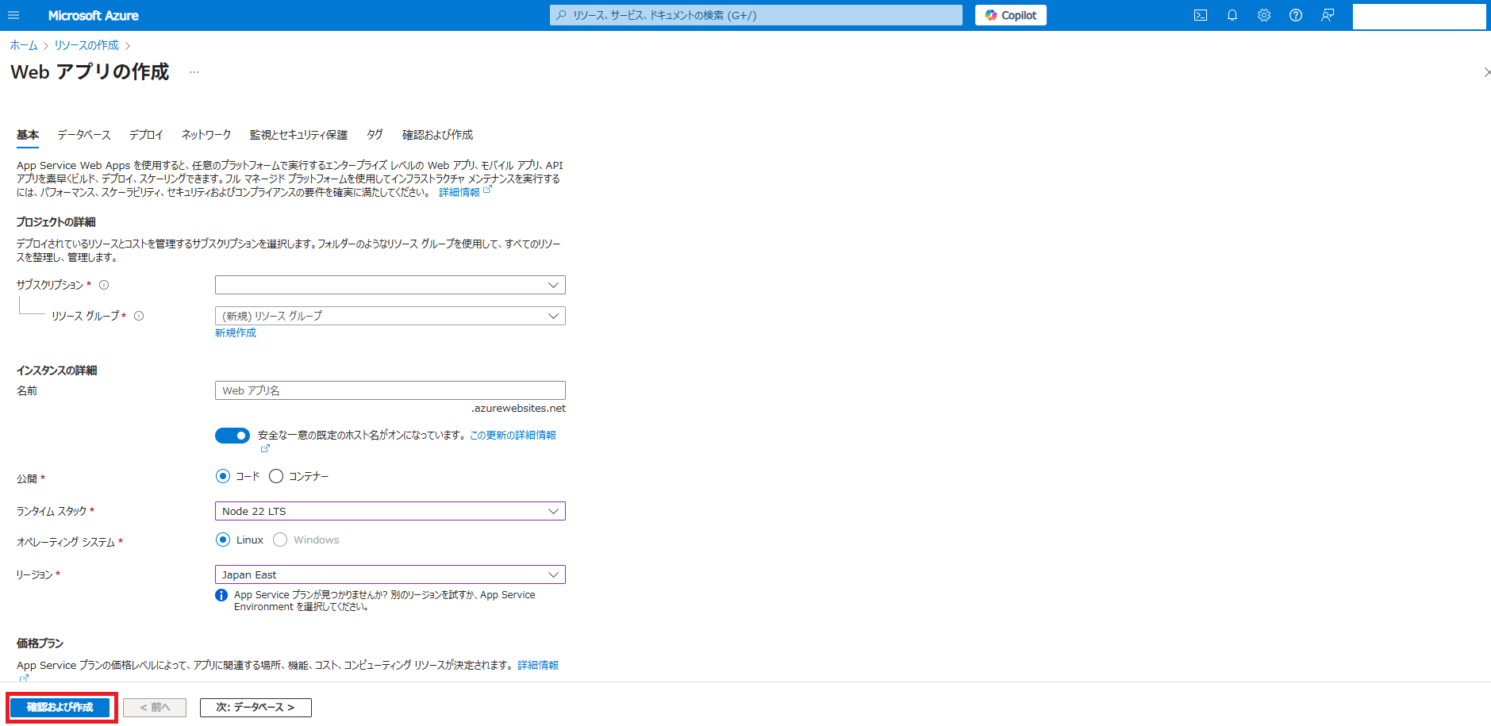Click the 確認および作成 blue button
This screenshot has height=726, width=1491.
[60, 707]
